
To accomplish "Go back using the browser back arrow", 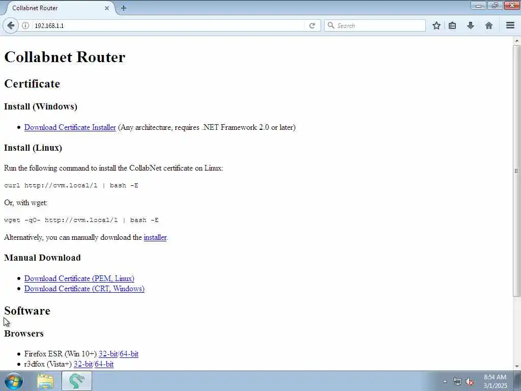I will [11, 25].
